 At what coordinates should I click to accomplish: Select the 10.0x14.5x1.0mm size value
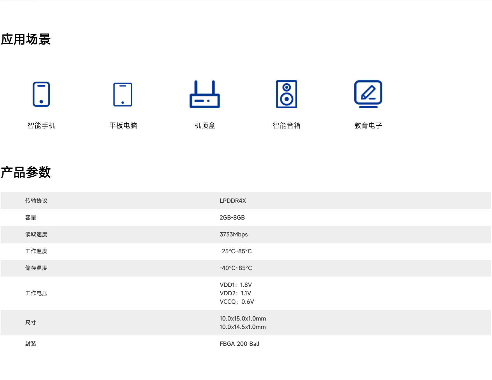coord(242,327)
